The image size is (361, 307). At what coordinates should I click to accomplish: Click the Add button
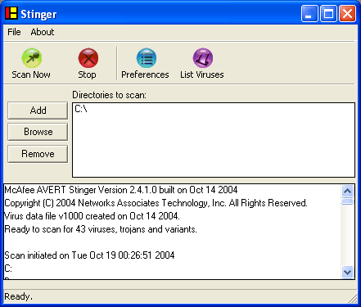[38, 111]
